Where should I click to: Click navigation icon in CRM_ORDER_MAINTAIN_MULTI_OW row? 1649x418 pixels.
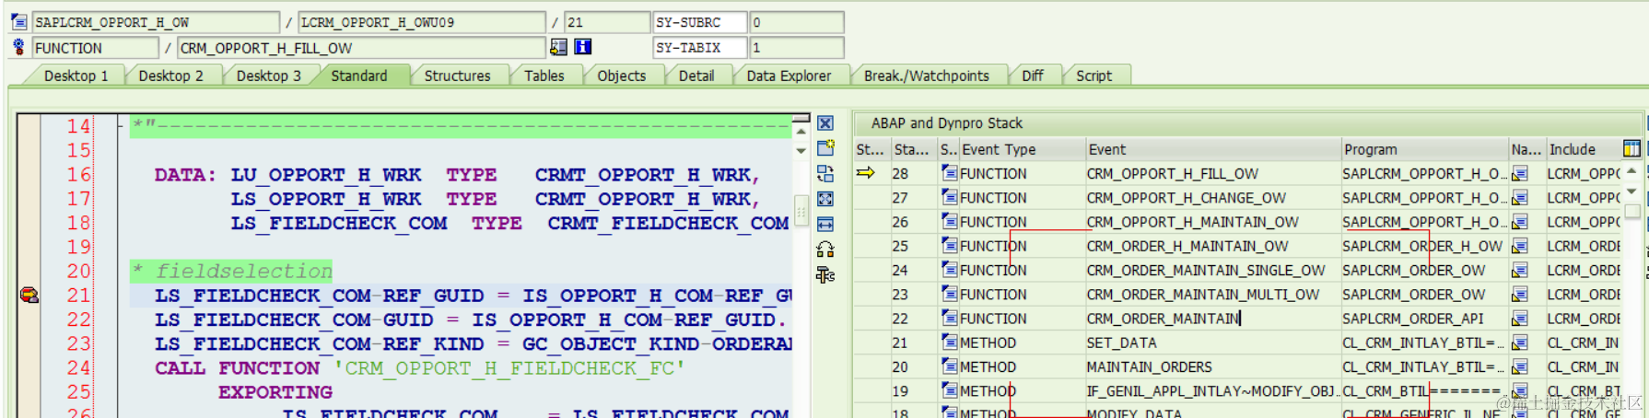[1520, 294]
